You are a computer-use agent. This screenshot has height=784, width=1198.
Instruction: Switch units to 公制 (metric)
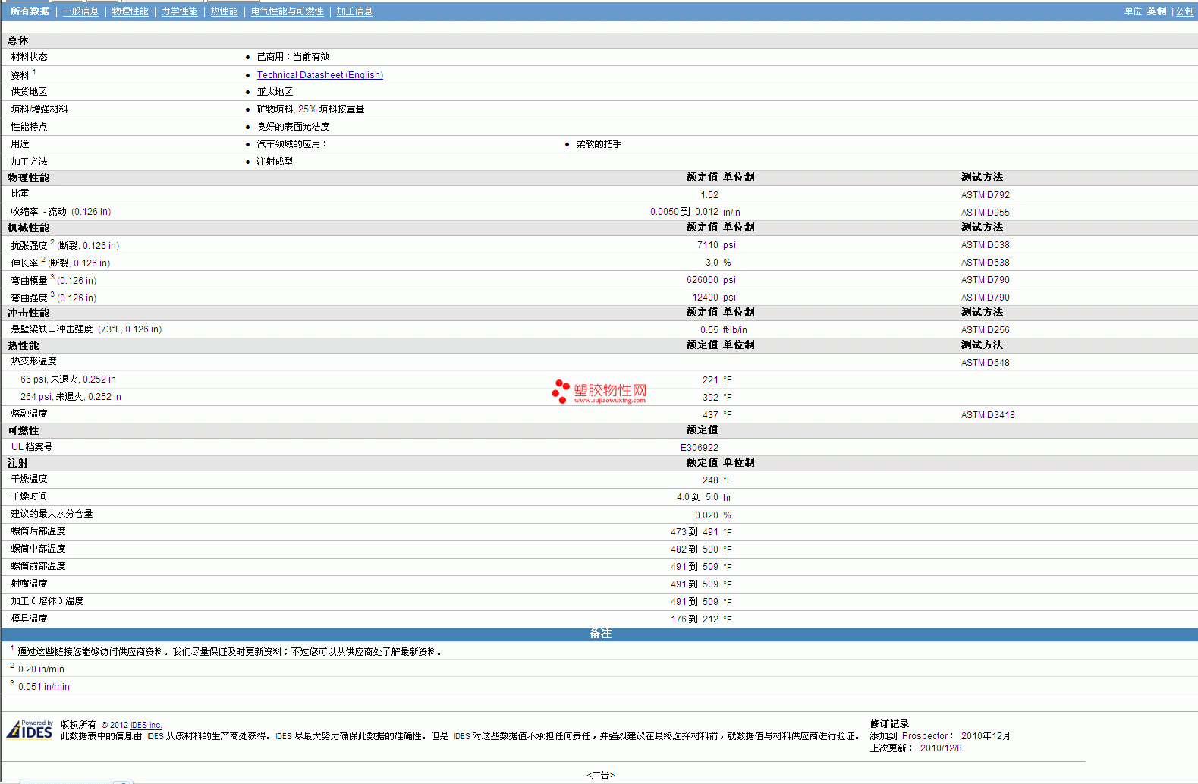[x=1184, y=11]
